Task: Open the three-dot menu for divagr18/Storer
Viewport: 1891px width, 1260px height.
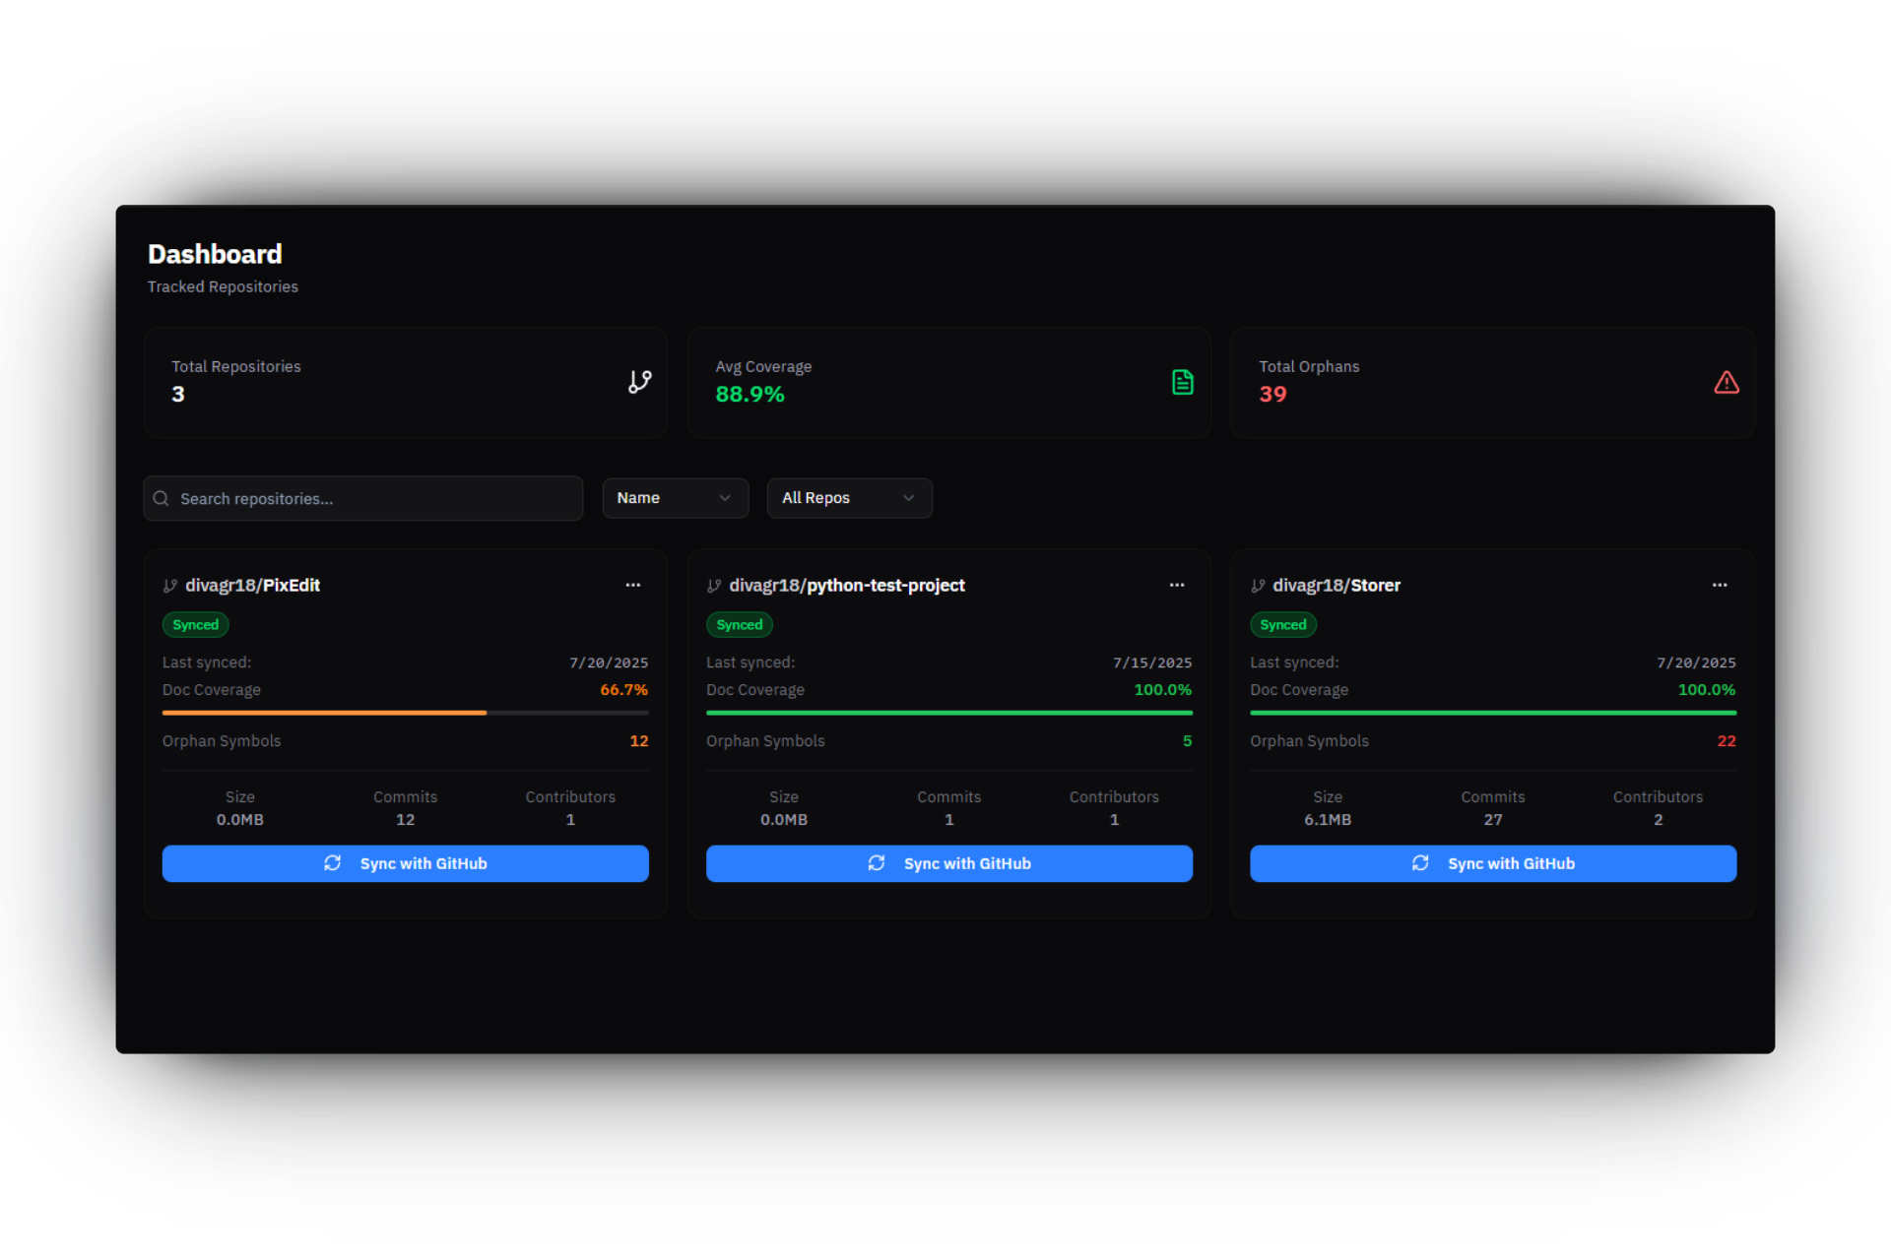Action: point(1720,585)
